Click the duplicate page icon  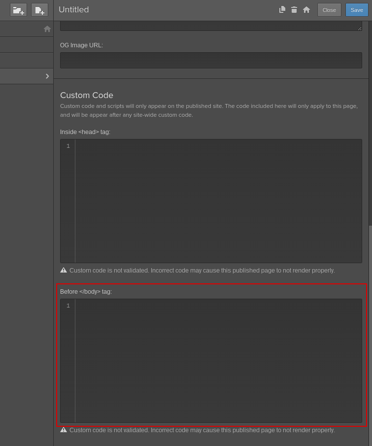[x=282, y=10]
